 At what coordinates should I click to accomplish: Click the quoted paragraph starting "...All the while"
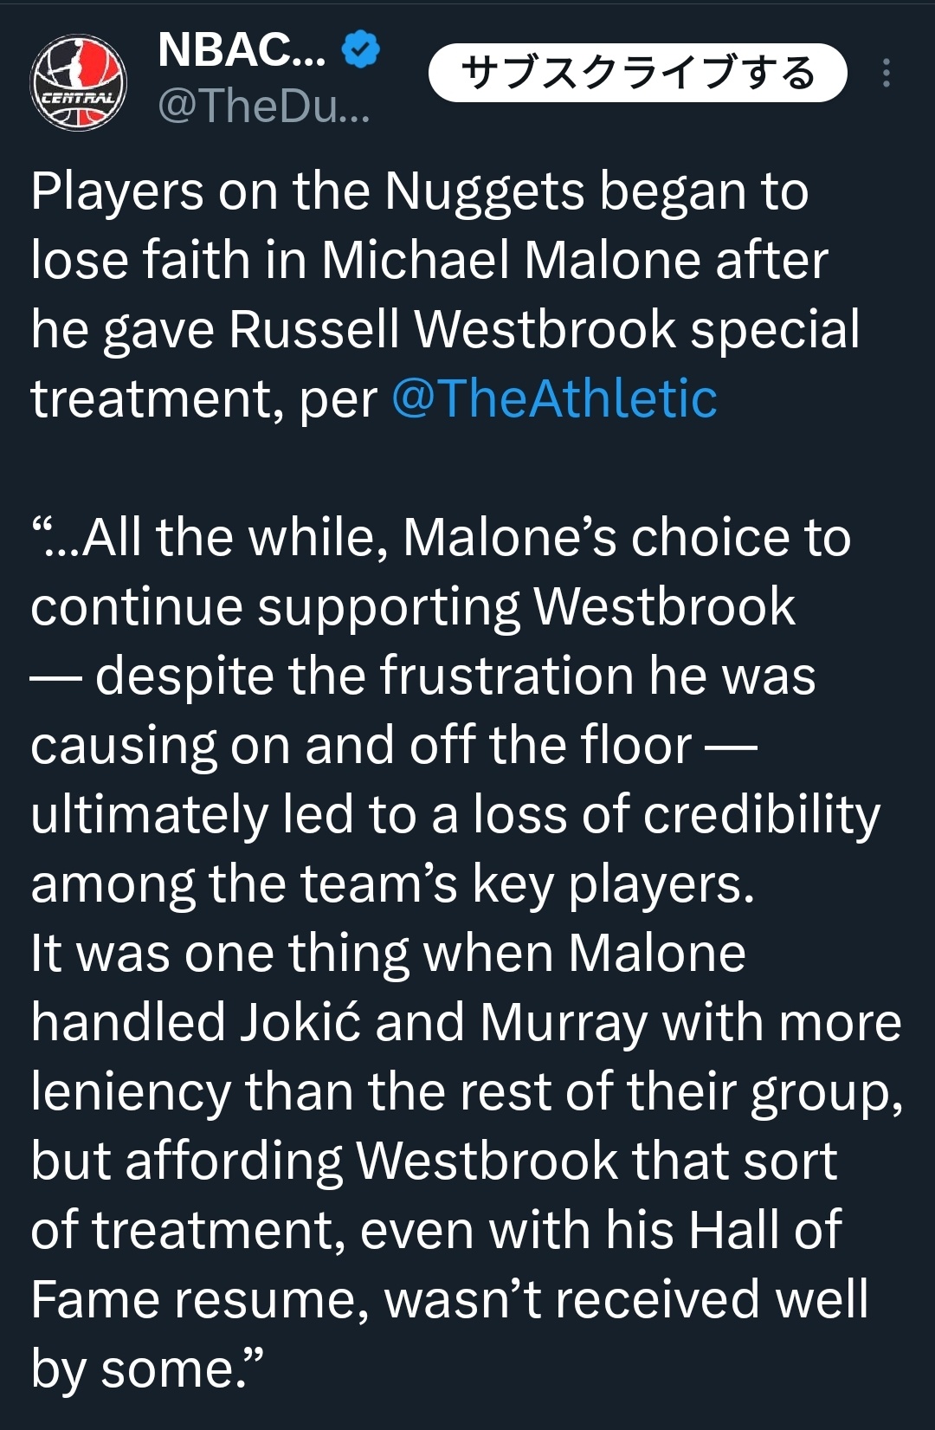click(455, 710)
